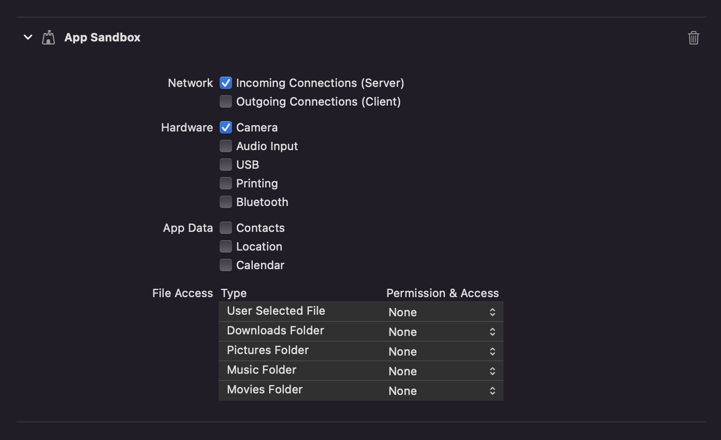Screen dimensions: 721x440
Task: Collapse the App Sandbox section
Action: tap(27, 37)
